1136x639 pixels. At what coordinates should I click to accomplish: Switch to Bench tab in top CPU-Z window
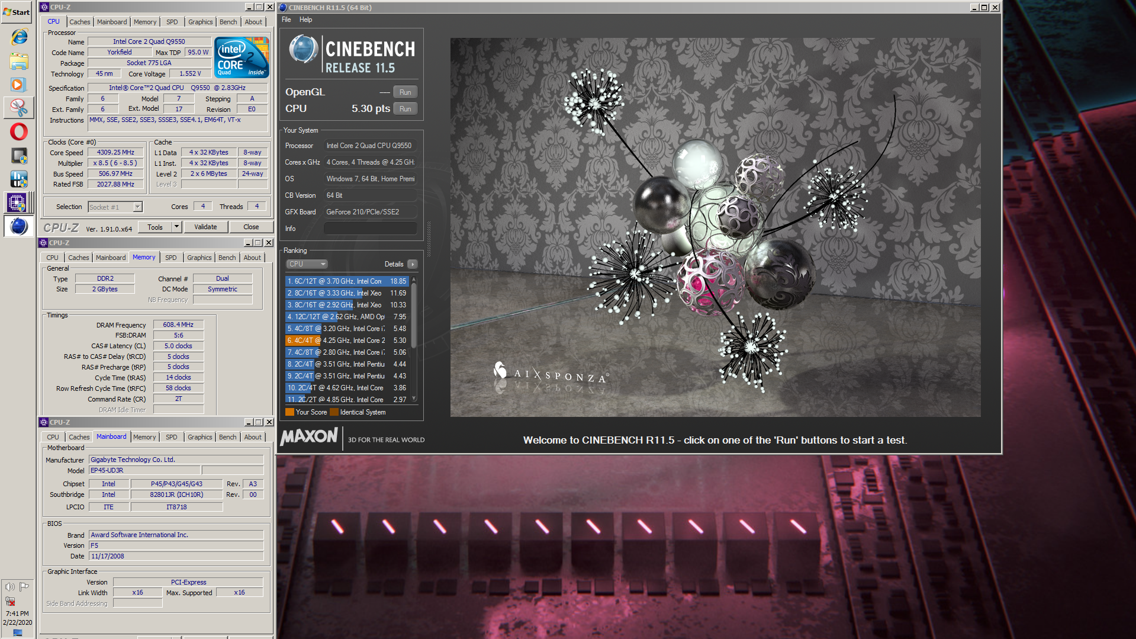pyautogui.click(x=228, y=22)
